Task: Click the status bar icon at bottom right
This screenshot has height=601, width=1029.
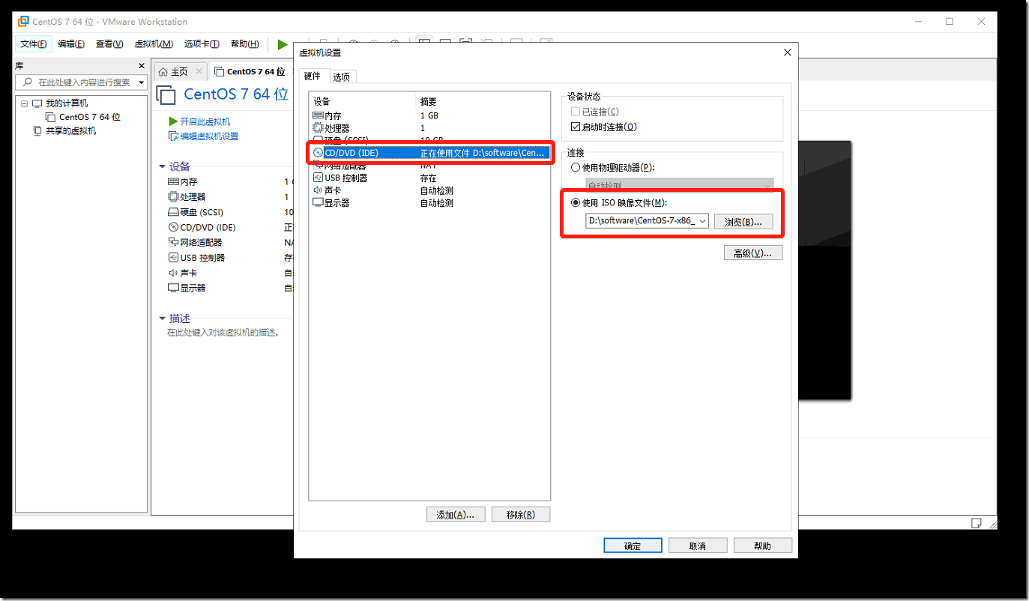Action: 977,522
